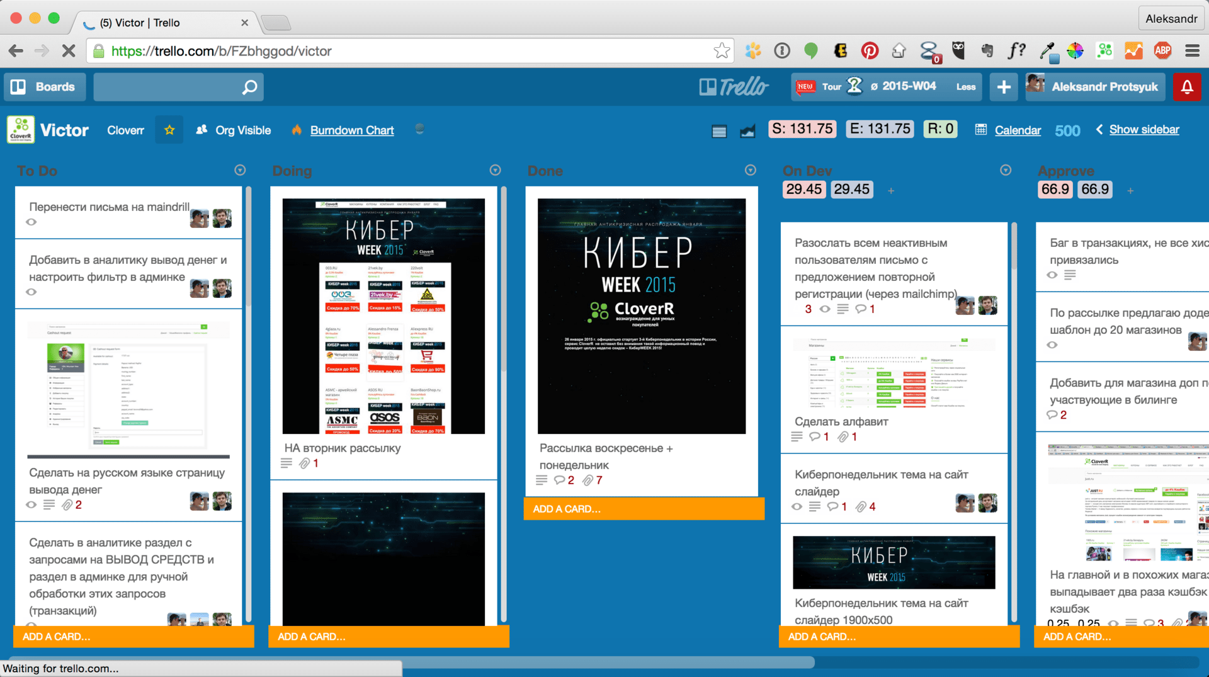This screenshot has height=677, width=1209.
Task: Open the Calendar link
Action: tap(1018, 130)
